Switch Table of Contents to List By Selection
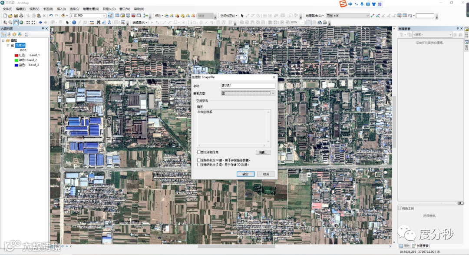 pos(20,34)
